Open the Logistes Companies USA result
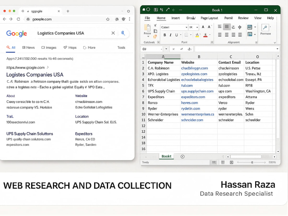The height and width of the screenshot is (216, 288). (x=35, y=75)
